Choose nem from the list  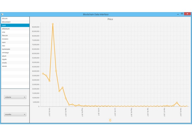click(x=15, y=42)
